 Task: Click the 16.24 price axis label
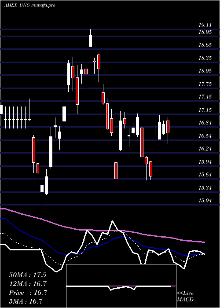click(x=205, y=149)
